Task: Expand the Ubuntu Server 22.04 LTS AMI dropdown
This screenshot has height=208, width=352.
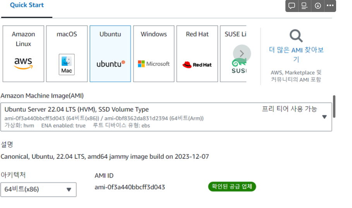Action: 166,117
